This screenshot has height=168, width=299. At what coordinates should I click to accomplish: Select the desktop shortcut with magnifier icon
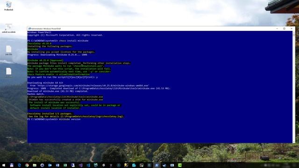pos(8,28)
